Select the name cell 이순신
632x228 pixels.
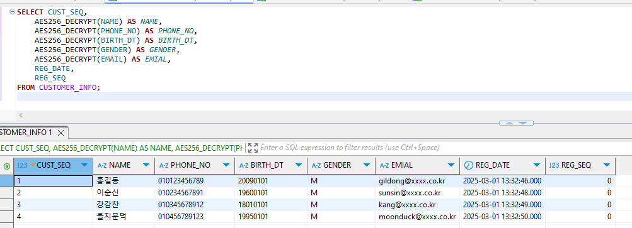click(x=124, y=193)
